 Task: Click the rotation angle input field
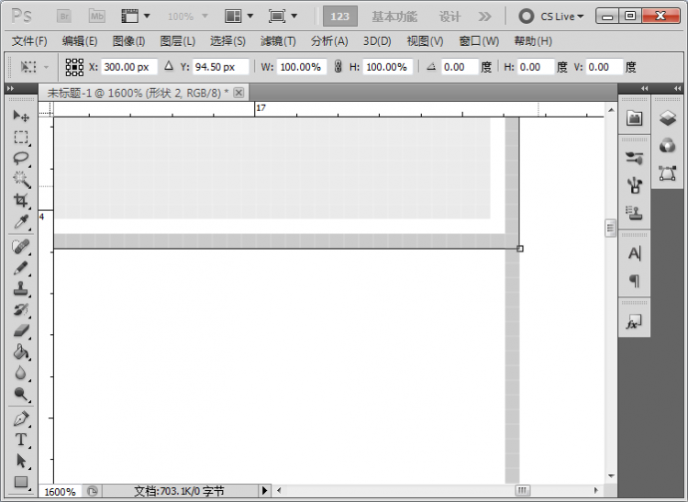tap(460, 67)
